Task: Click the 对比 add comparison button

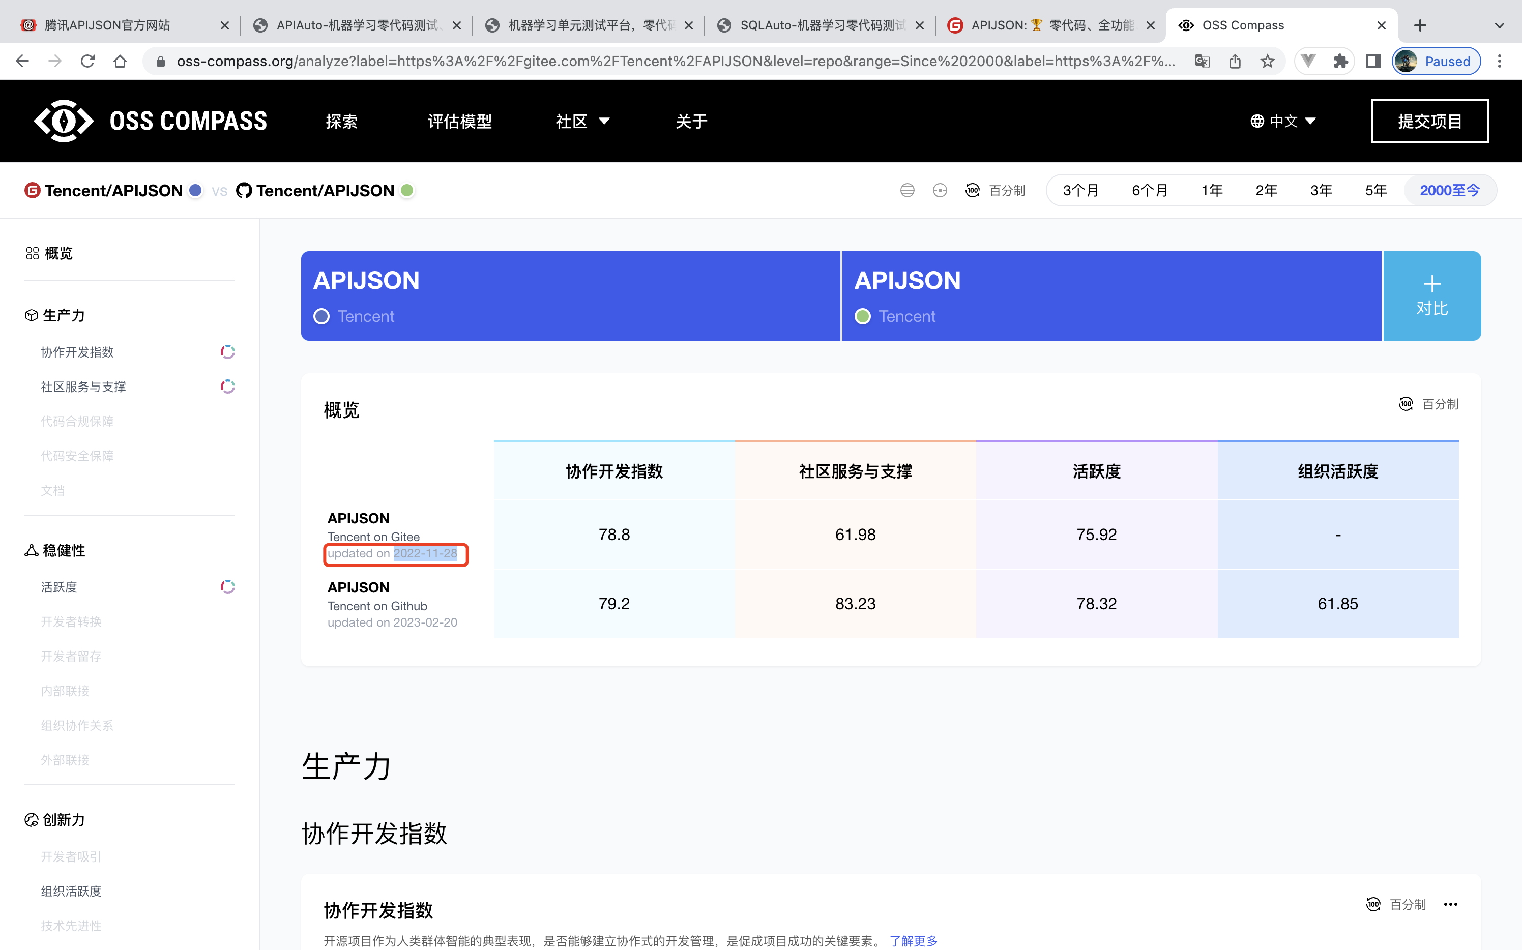Action: click(x=1432, y=296)
